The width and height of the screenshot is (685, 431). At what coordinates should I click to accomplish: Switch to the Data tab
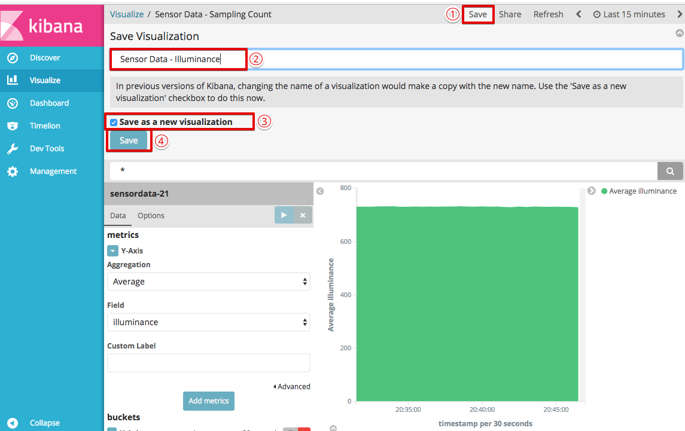click(118, 215)
